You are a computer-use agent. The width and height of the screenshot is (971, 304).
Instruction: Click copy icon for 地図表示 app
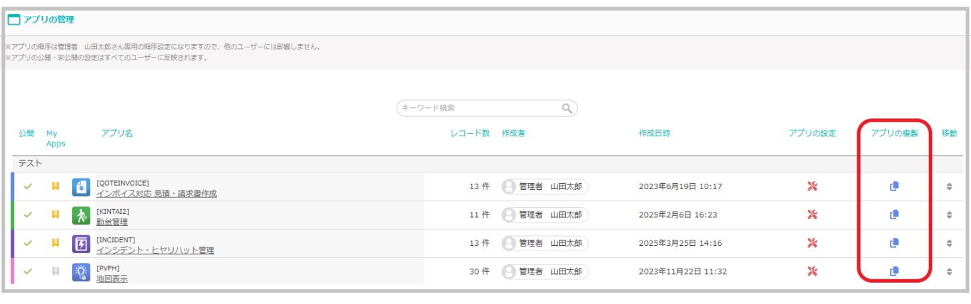tap(894, 271)
